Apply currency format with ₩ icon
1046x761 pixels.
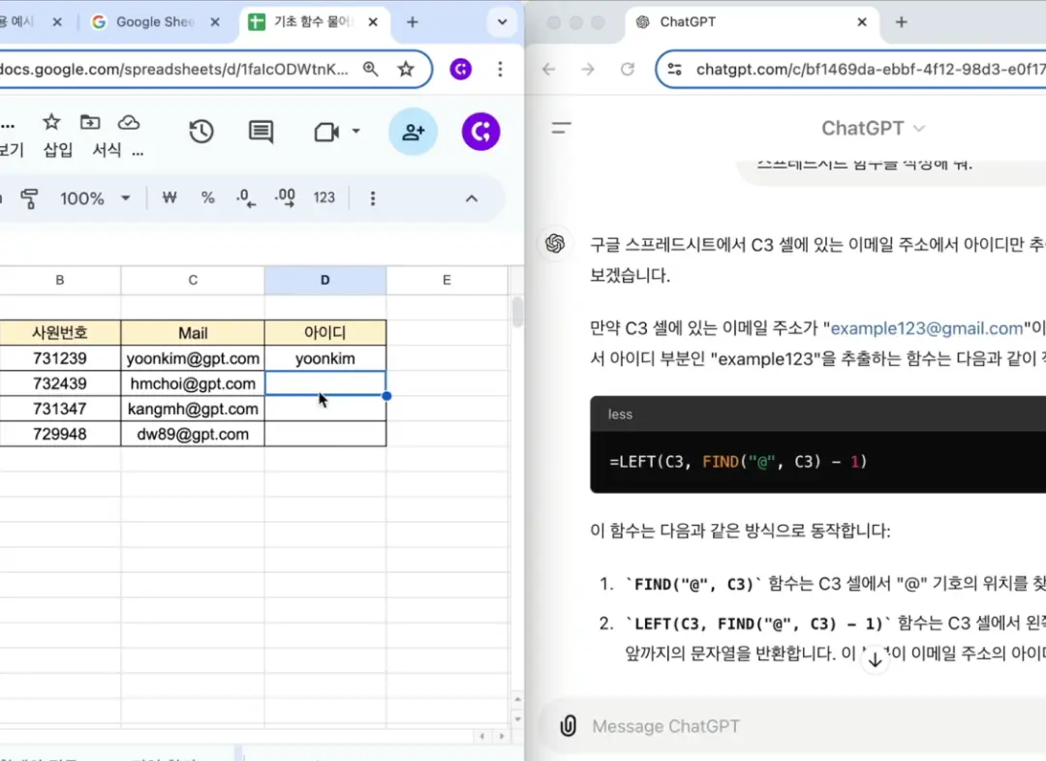pos(169,198)
